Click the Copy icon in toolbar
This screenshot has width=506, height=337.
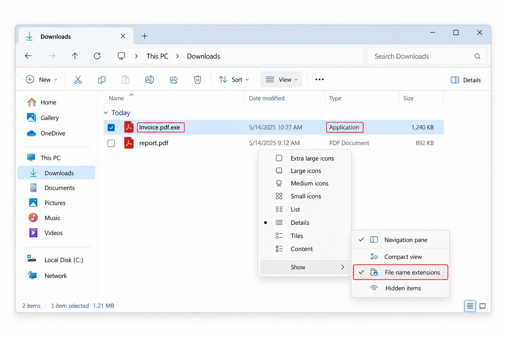[102, 80]
